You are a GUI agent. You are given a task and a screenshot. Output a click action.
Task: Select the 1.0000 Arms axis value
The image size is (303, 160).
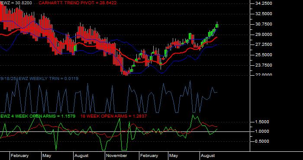[x=262, y=131]
